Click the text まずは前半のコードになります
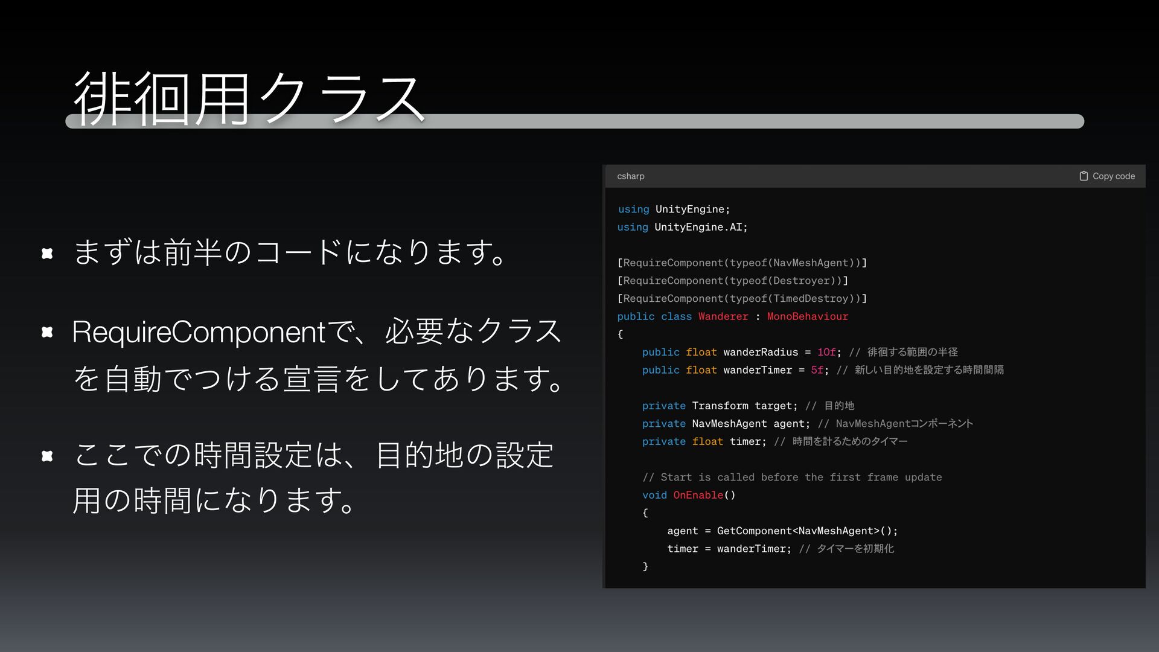 tap(290, 252)
